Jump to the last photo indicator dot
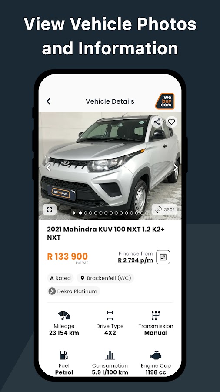 tap(147, 213)
